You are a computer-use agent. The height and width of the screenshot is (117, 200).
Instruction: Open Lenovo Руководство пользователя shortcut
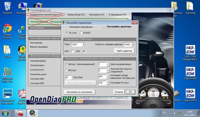(7, 96)
